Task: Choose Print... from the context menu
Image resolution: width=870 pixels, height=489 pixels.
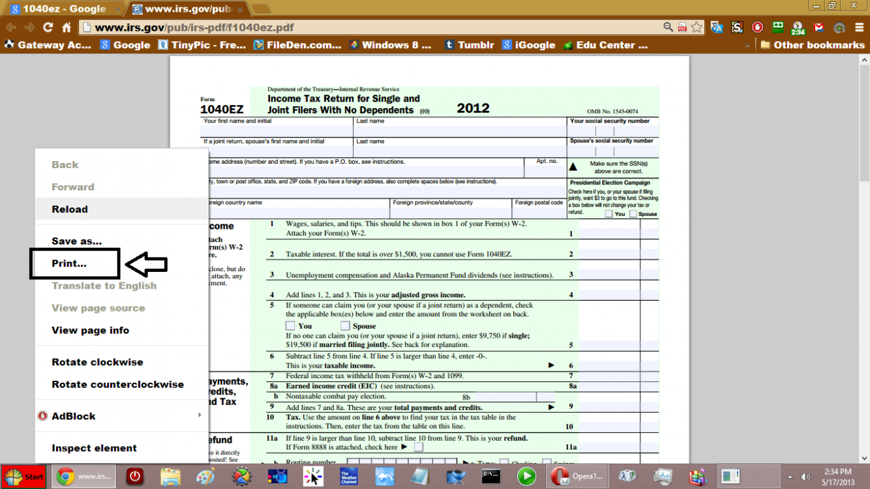Action: (121, 263)
